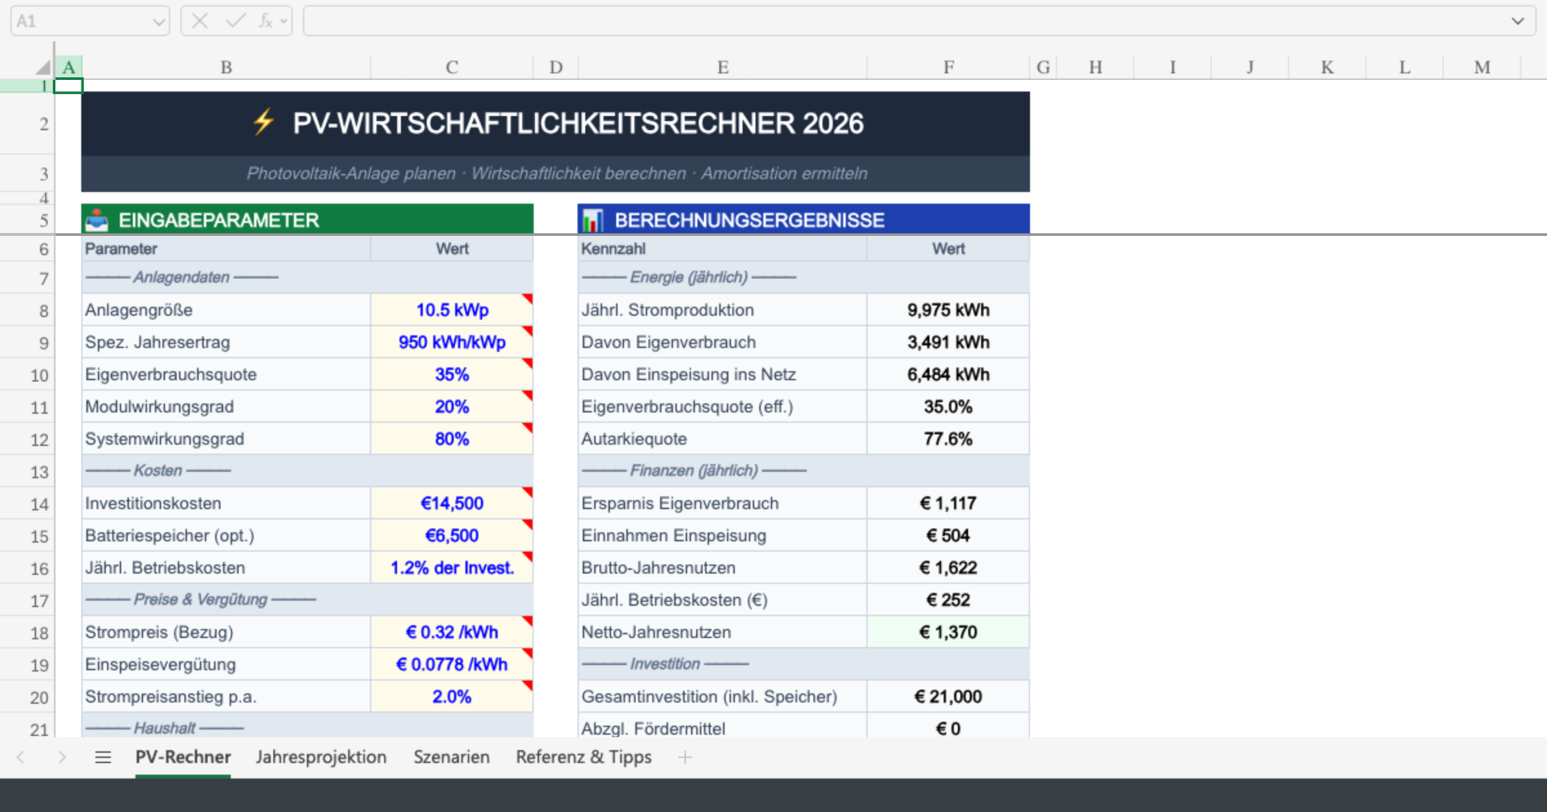Expand the formula bar with the chevron
This screenshot has height=812, width=1547.
(1518, 21)
